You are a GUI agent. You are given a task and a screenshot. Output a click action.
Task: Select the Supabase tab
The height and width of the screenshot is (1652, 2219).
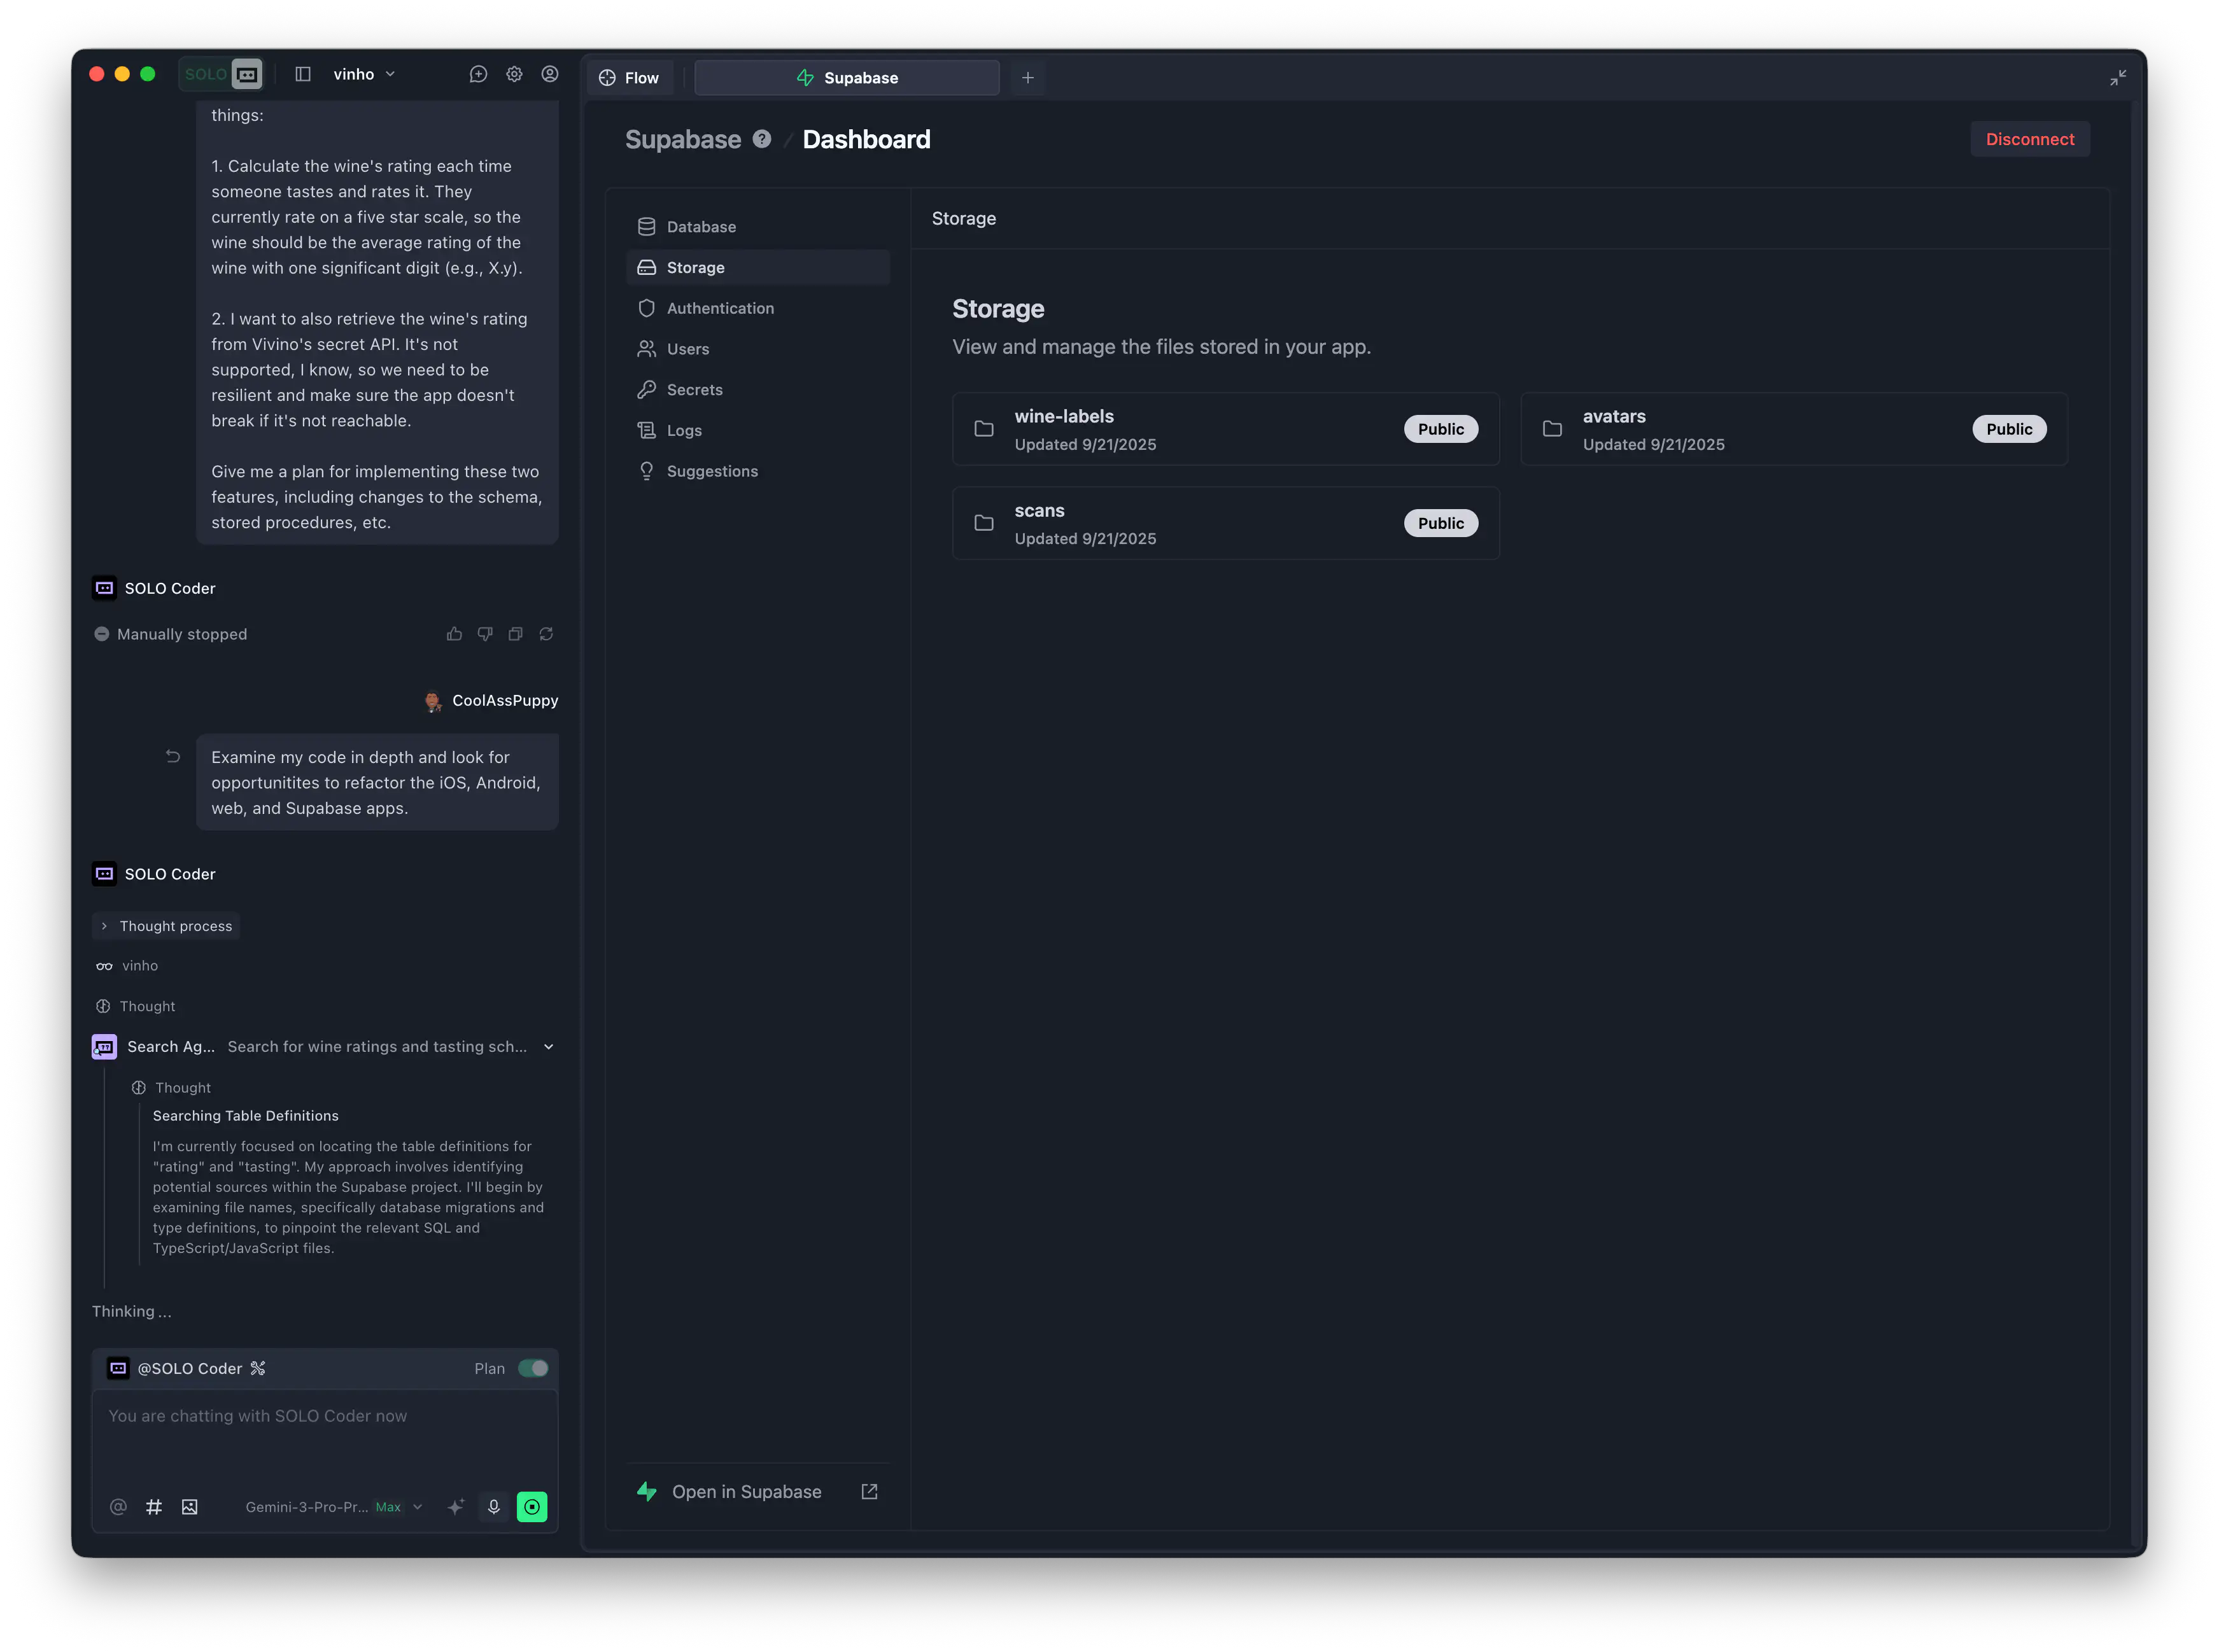click(847, 78)
